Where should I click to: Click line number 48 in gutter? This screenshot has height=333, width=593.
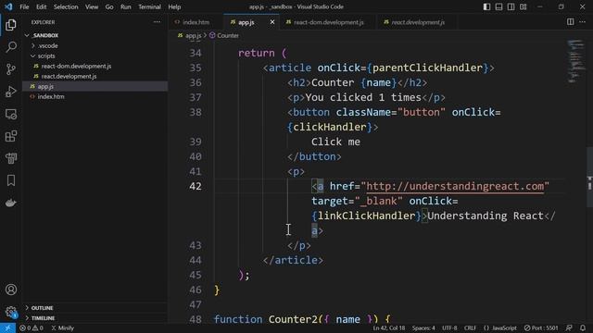point(196,319)
